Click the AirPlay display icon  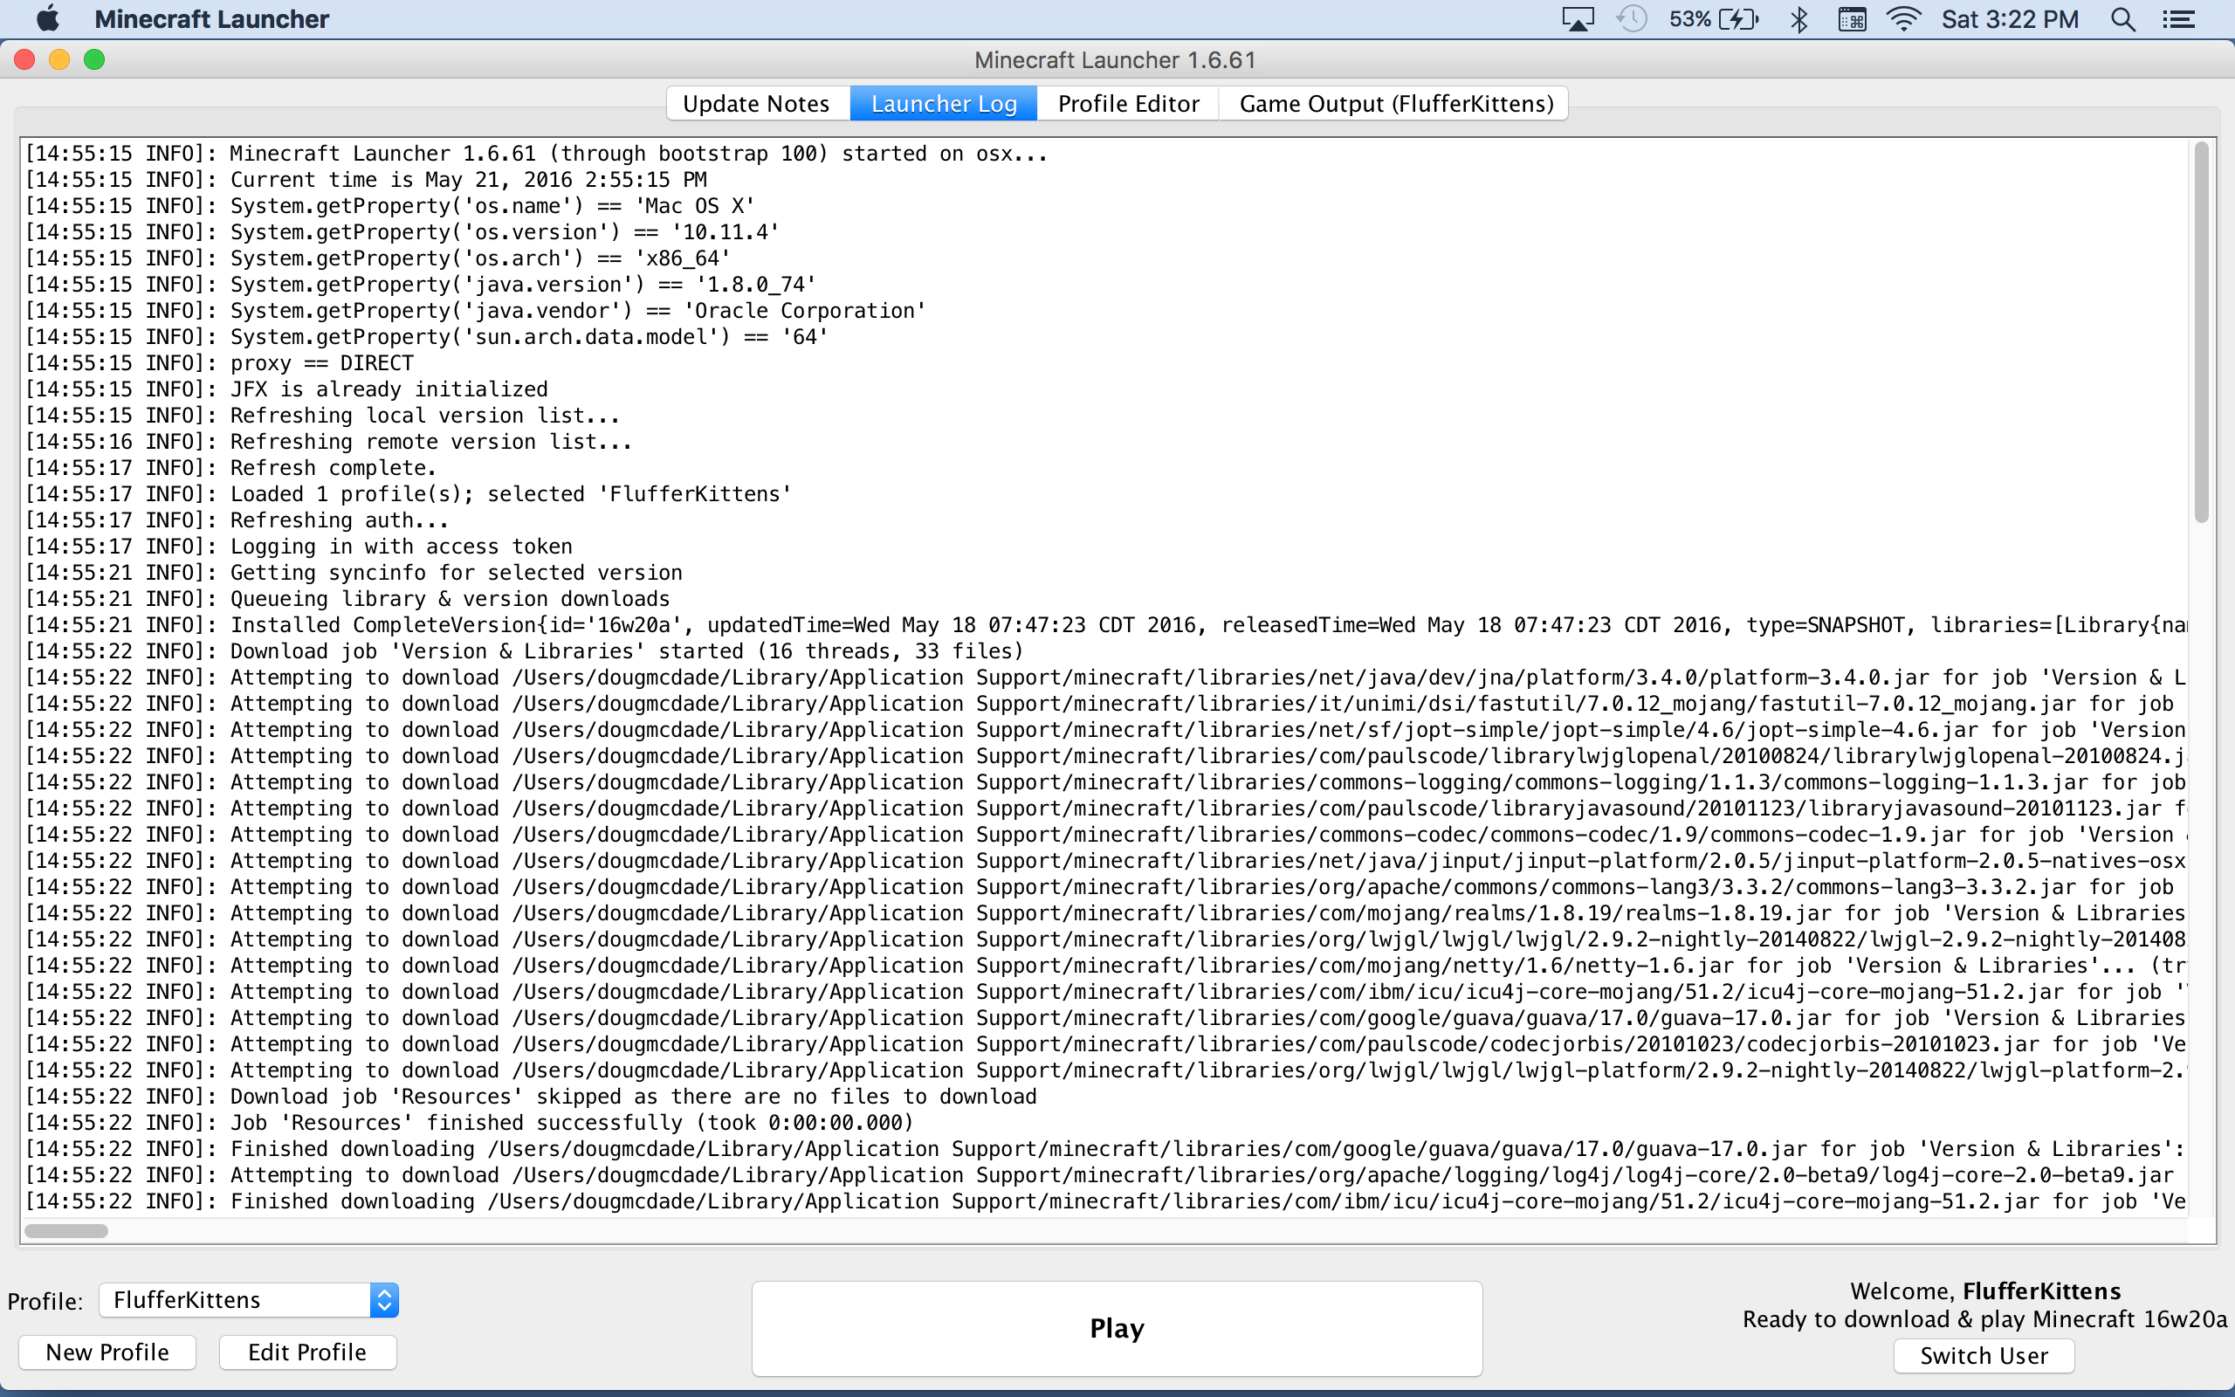click(1578, 19)
